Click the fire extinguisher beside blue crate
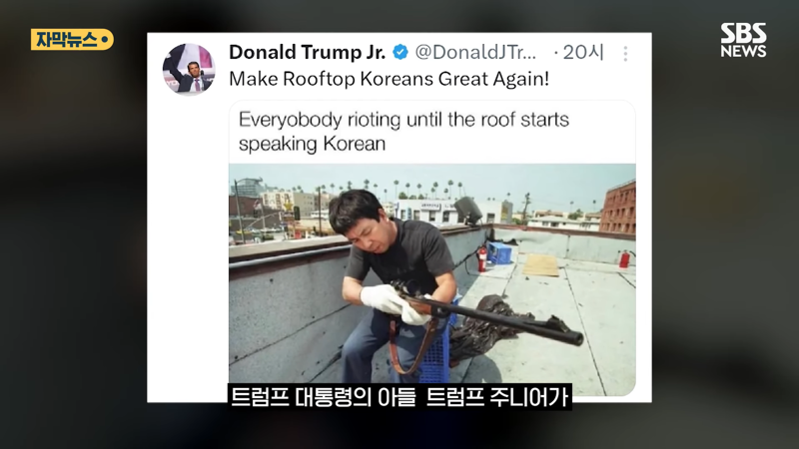 pyautogui.click(x=481, y=258)
